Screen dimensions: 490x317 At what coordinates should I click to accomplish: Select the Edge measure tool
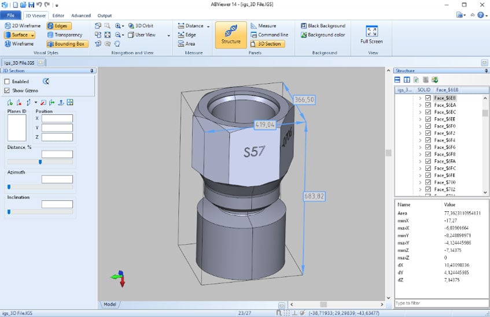point(187,35)
